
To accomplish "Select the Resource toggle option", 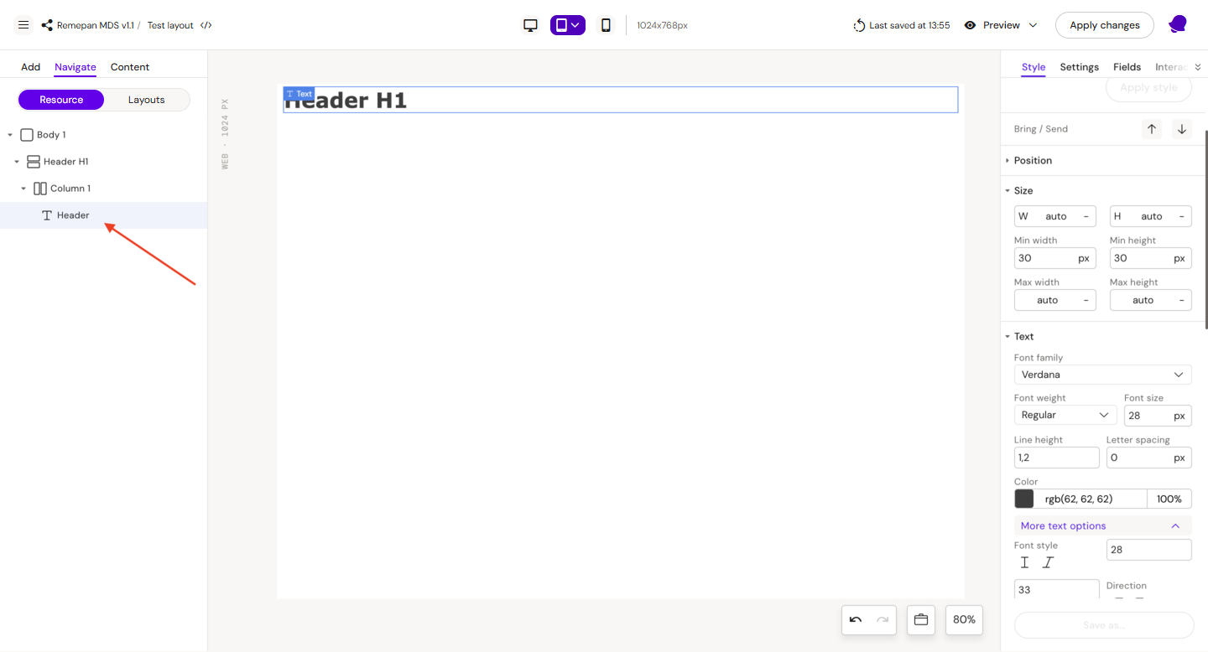I will 61,100.
